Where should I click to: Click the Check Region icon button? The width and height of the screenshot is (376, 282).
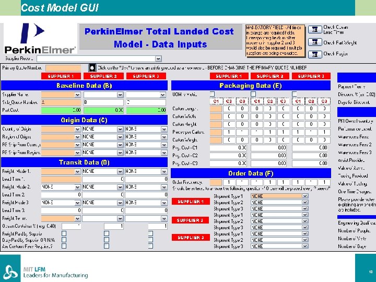[x=314, y=54]
